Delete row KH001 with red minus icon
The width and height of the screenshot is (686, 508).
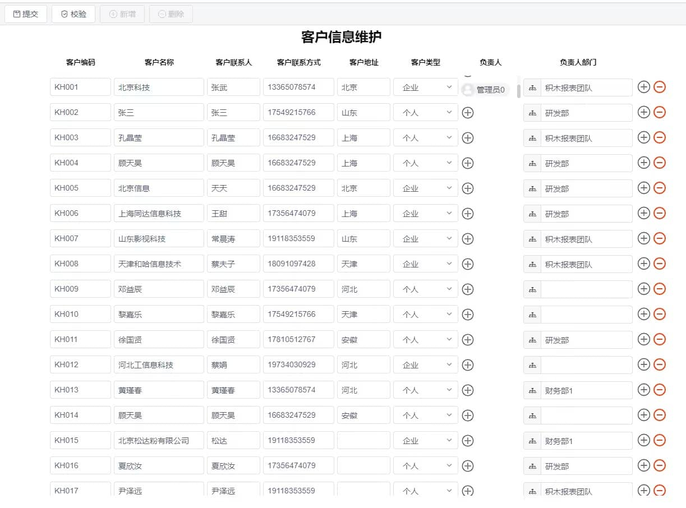click(660, 87)
